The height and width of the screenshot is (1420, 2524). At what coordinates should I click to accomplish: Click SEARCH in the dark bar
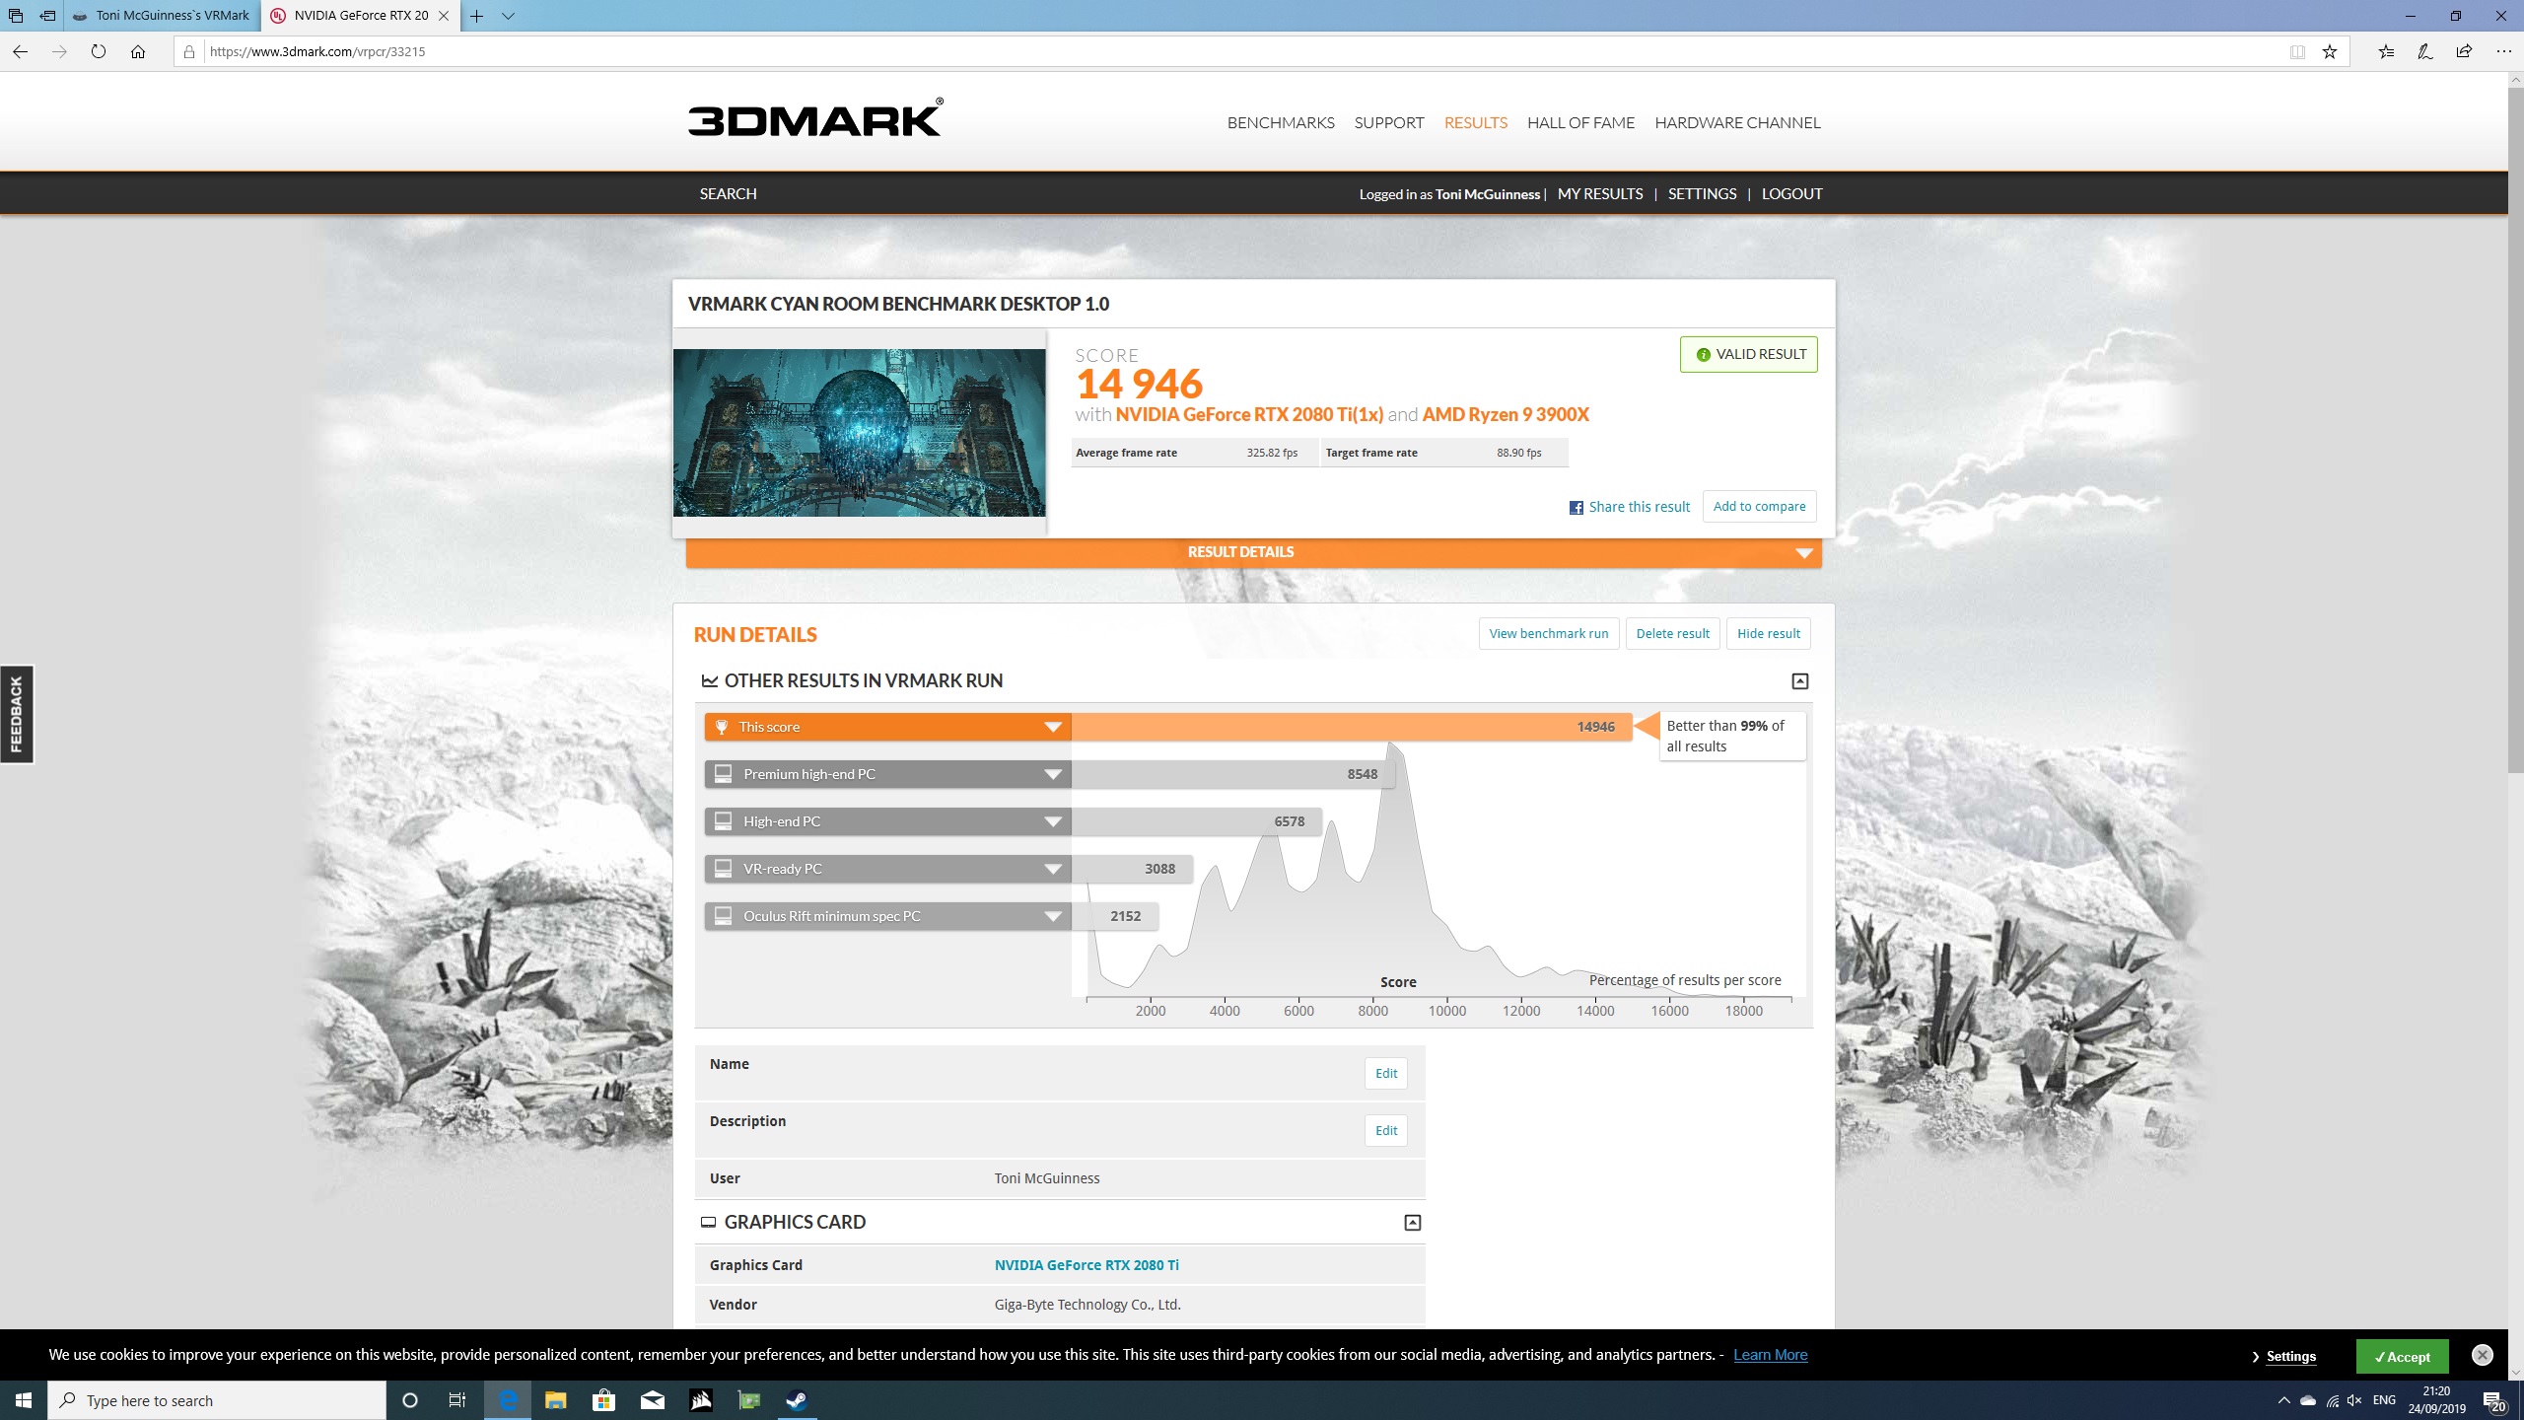(729, 193)
